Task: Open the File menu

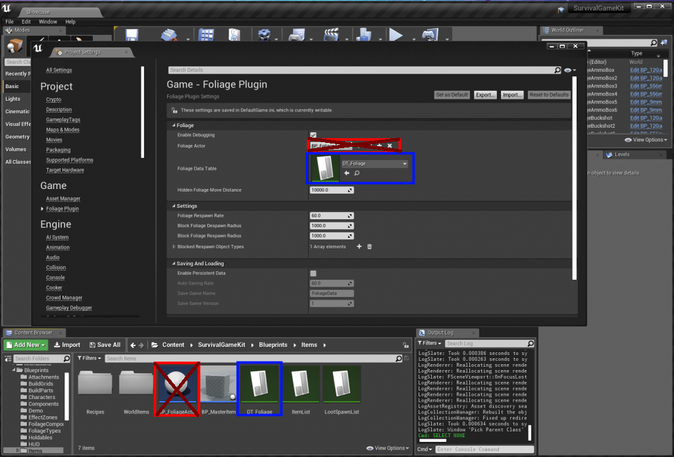Action: point(9,22)
